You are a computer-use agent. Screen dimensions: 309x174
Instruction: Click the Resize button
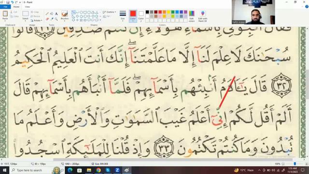35,16
